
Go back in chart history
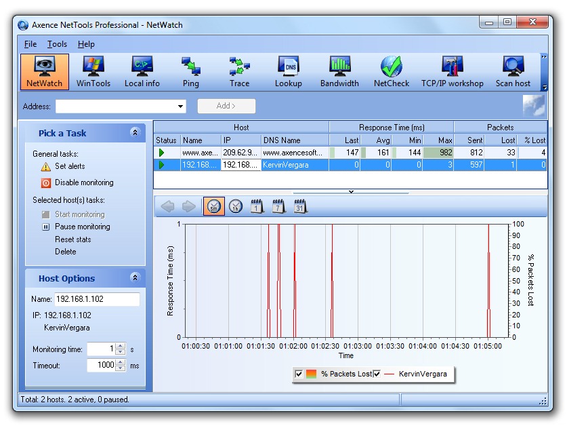coord(167,206)
